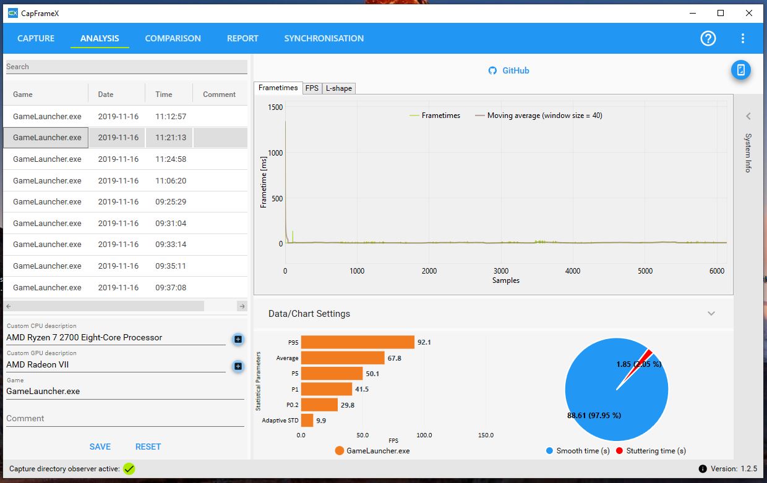Screen dimensions: 767x483
Task: Click the P0.2 bar in the FPS chart
Action: pyautogui.click(x=319, y=405)
